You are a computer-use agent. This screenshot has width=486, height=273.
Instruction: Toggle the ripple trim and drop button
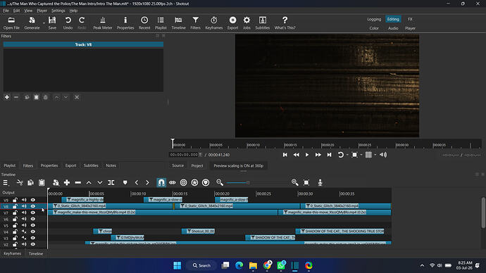pos(184,183)
